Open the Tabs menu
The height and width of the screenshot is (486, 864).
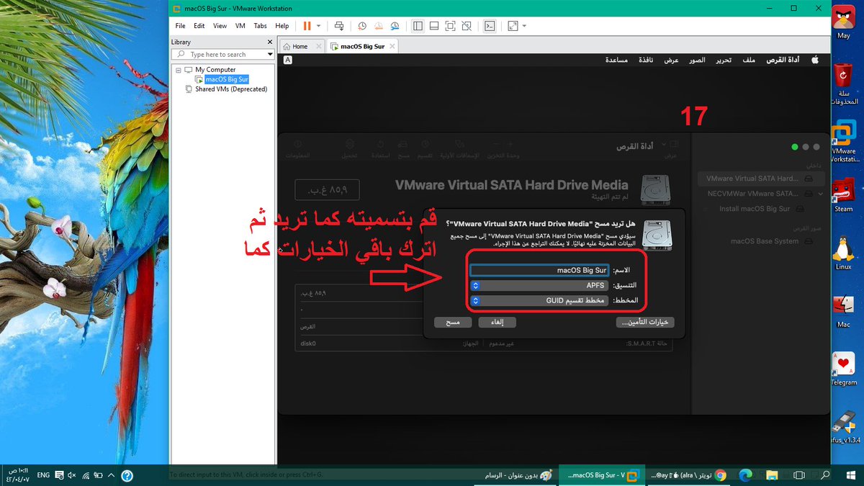[260, 26]
